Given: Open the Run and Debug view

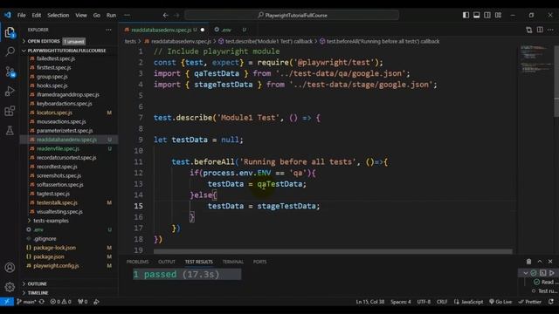Looking at the screenshot, I should pyautogui.click(x=10, y=92).
